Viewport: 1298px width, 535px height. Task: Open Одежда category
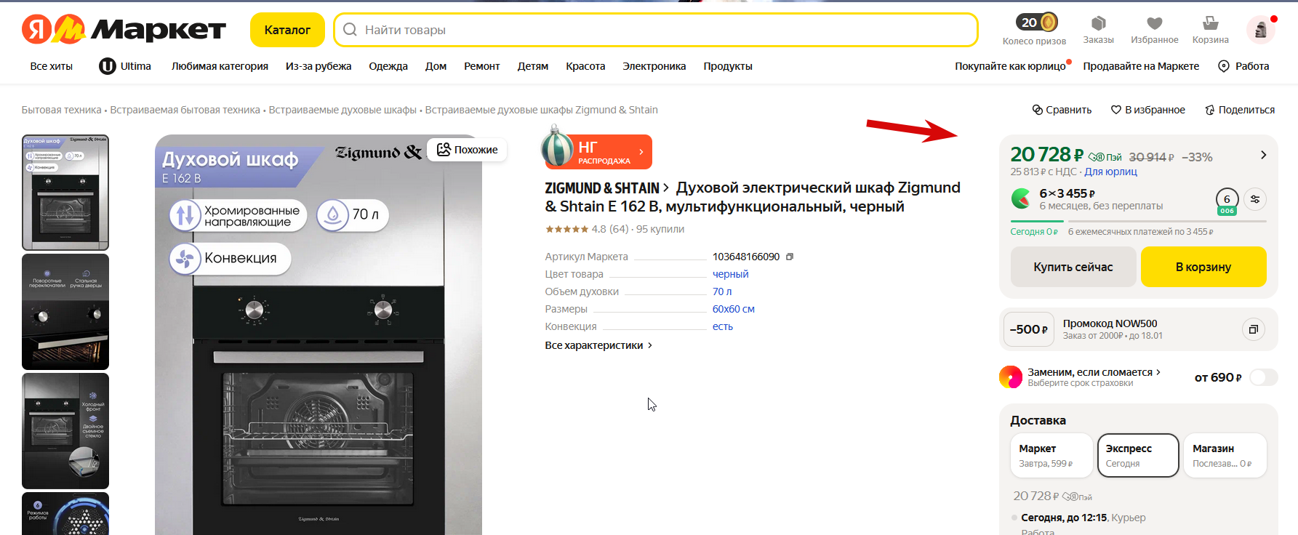coord(388,66)
